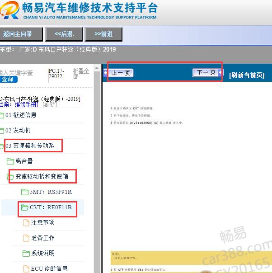
Task: Click the page icon beside ECU 诊断信息
Action: point(26,268)
